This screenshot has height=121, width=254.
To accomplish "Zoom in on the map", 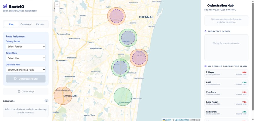I will coord(57,4).
